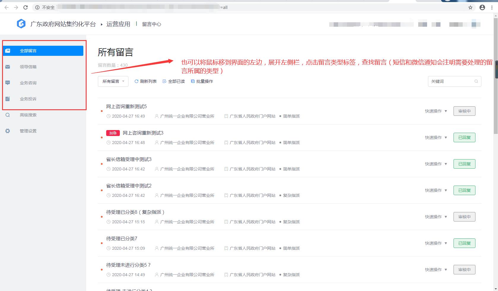Click the 刷新列表 refresh icon
Viewport: 498px width, 291px height.
tap(136, 81)
